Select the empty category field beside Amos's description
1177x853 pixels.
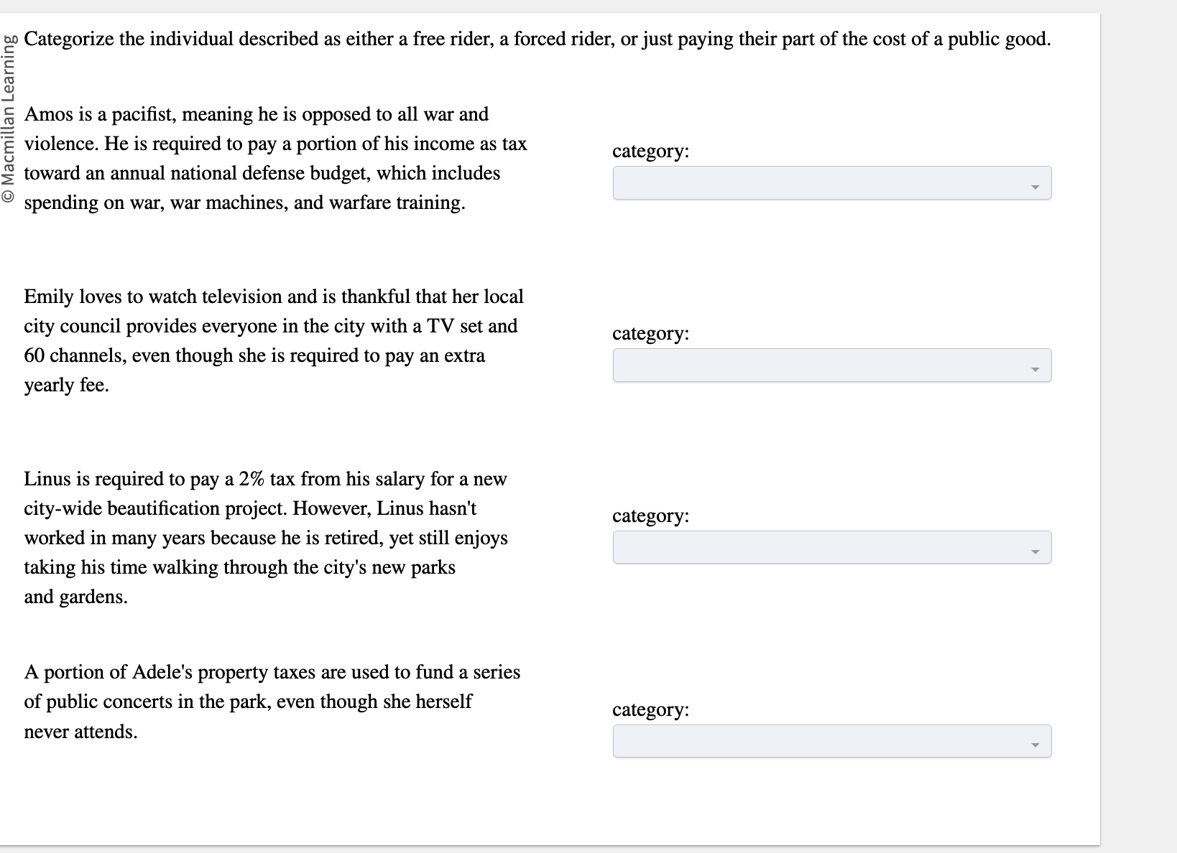(x=790, y=183)
